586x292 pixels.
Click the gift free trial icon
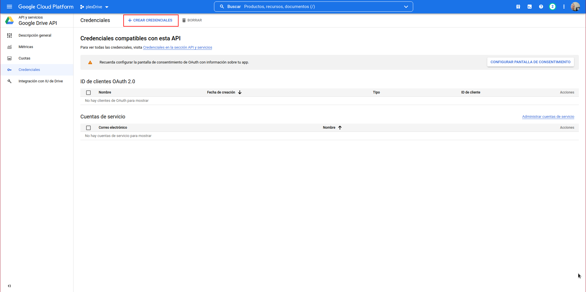[518, 7]
